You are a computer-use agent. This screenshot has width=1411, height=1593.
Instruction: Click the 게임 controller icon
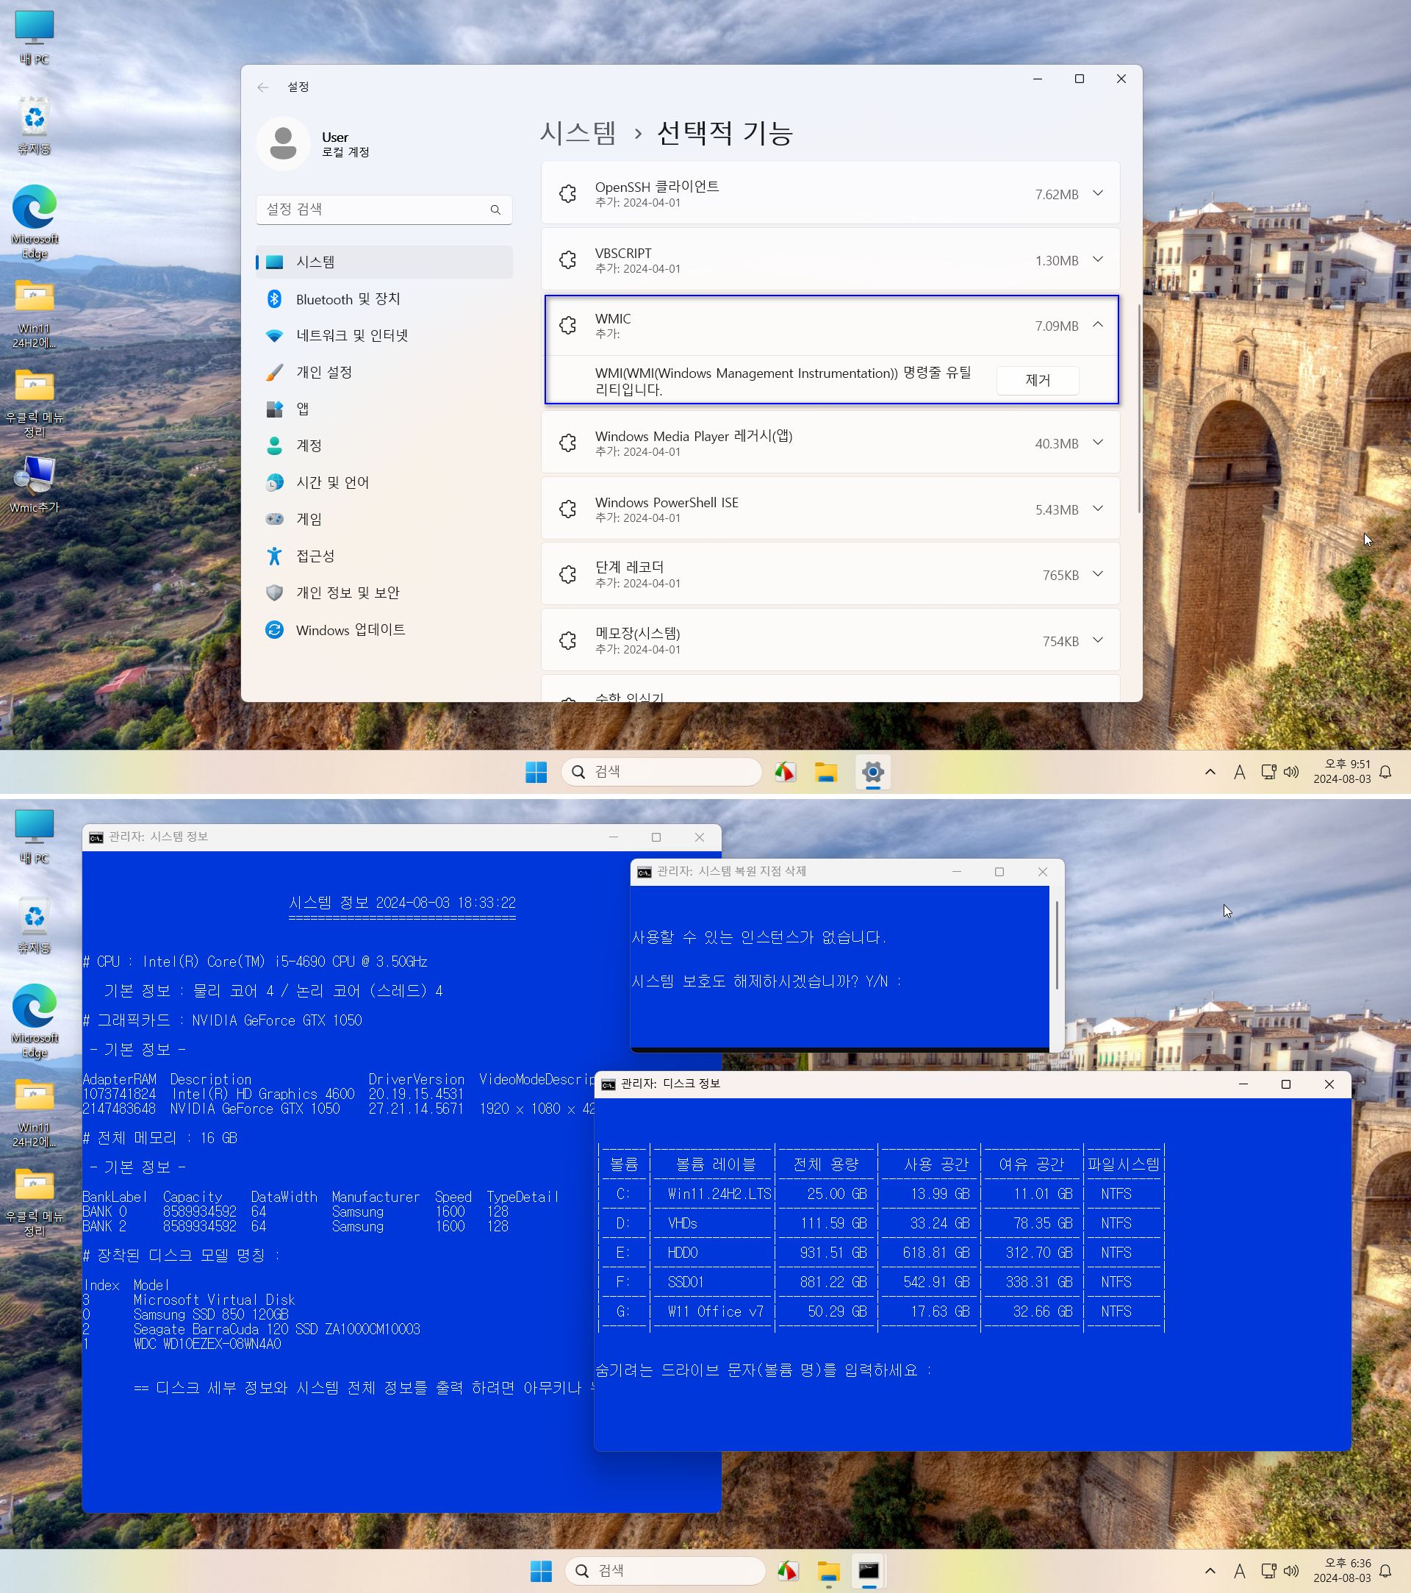point(274,519)
